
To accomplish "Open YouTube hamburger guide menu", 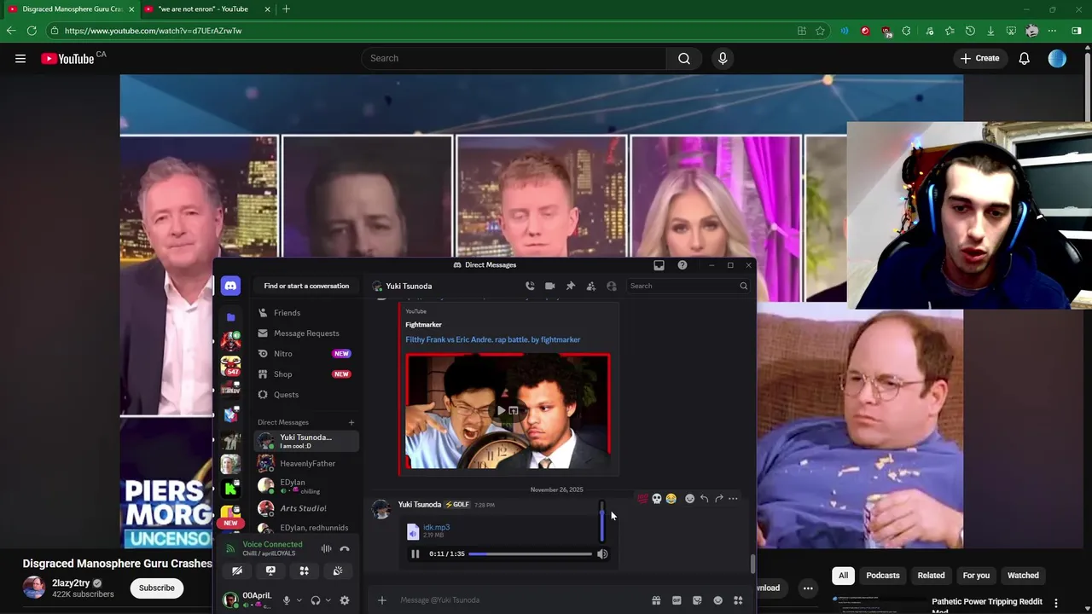I will click(x=20, y=58).
